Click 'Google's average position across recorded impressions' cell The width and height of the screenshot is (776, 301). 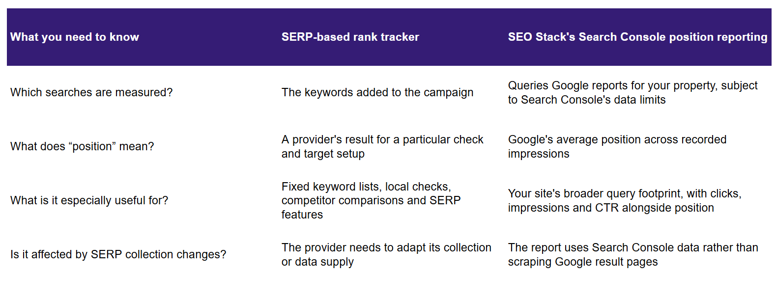617,146
